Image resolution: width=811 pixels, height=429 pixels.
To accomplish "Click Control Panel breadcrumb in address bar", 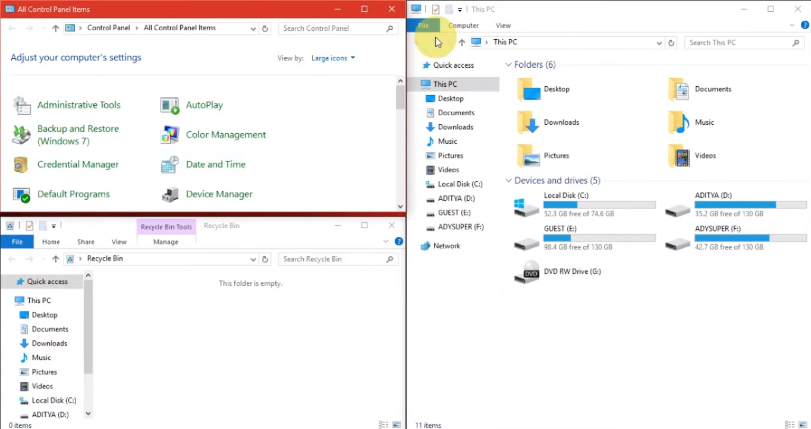I will pos(109,28).
